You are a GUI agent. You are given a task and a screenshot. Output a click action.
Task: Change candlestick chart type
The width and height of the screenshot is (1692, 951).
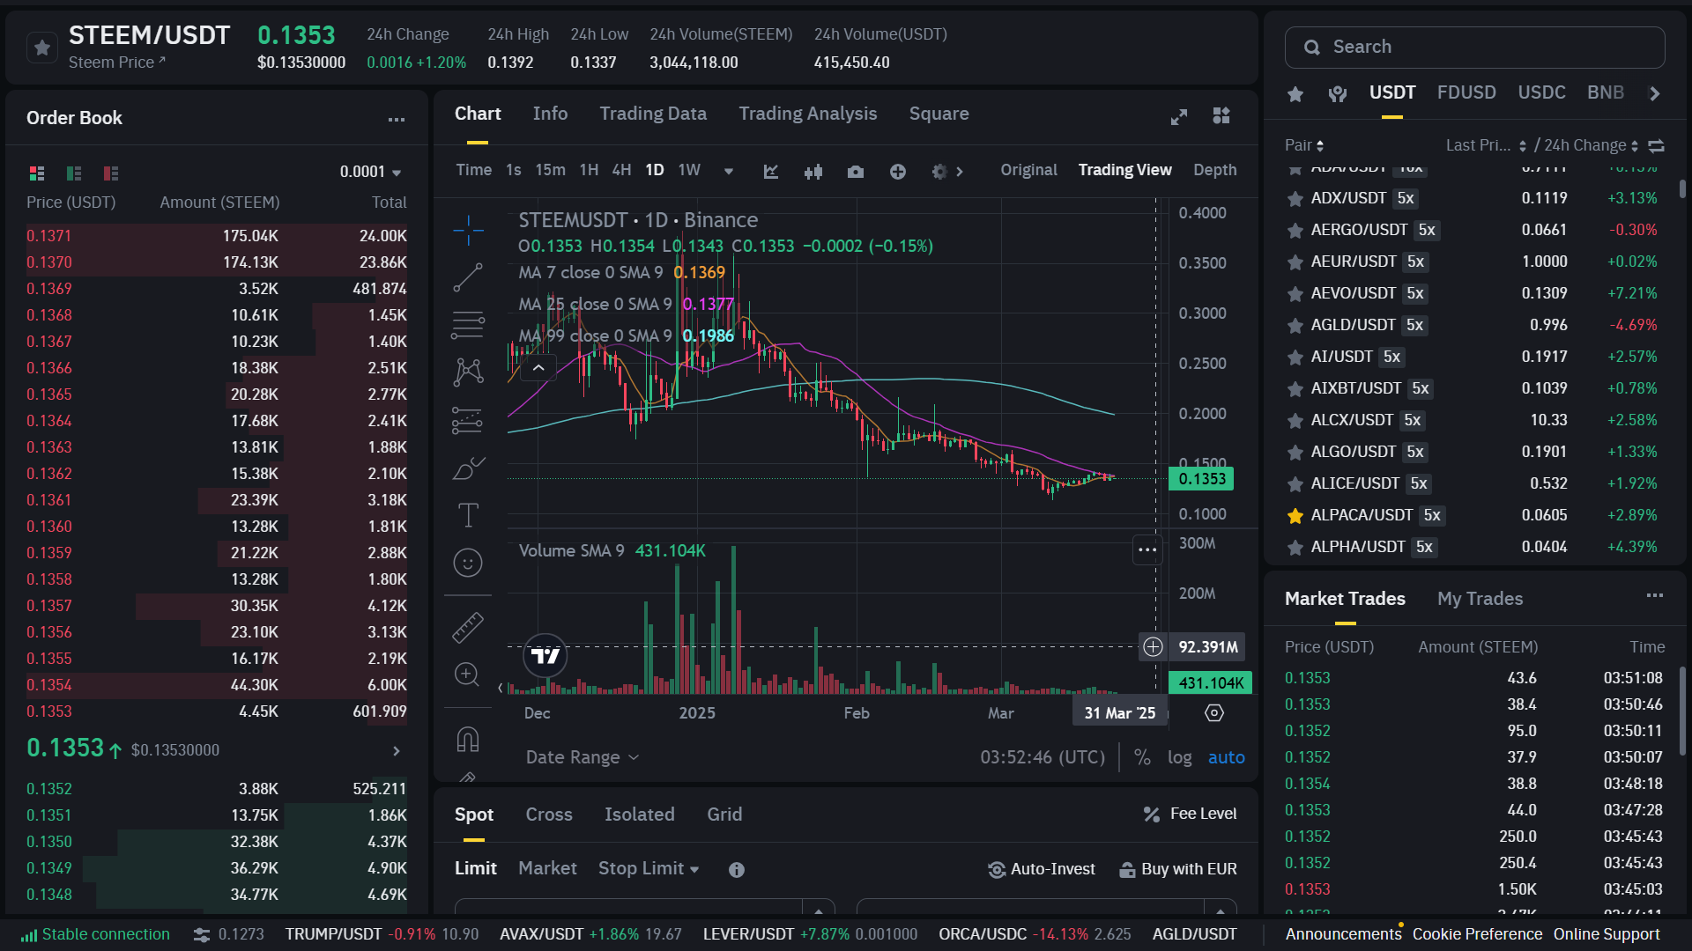coord(813,171)
